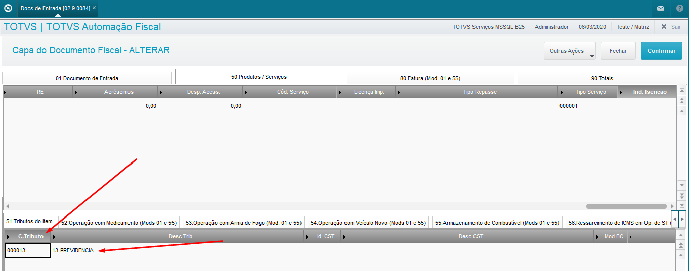
Task: Click single down arrow of upper grid scrollbar
Action: [x=682, y=185]
